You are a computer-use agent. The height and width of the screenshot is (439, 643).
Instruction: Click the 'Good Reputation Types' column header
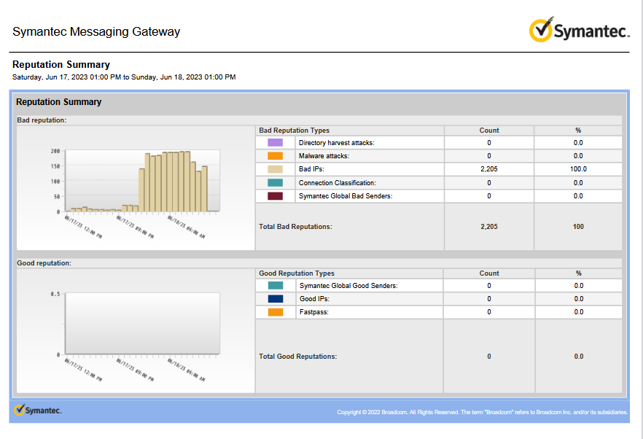[x=297, y=273]
